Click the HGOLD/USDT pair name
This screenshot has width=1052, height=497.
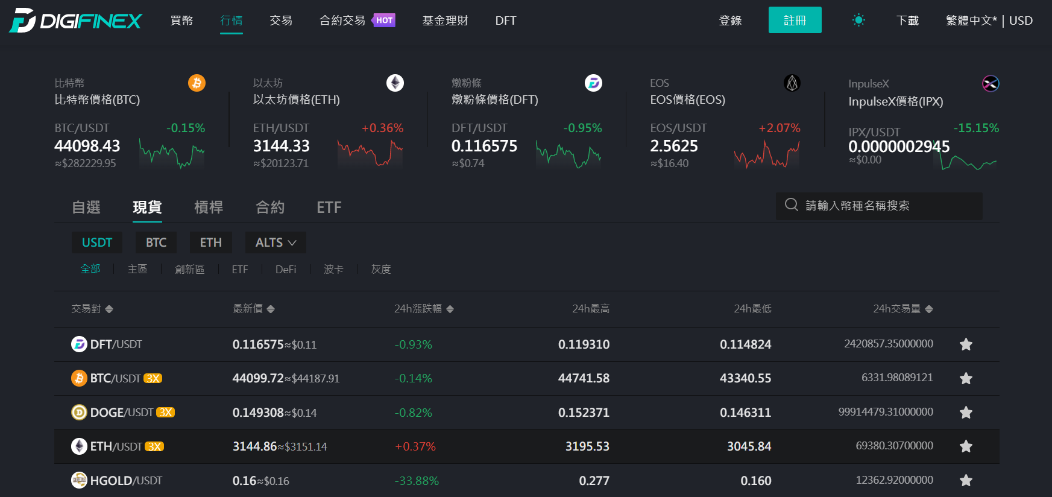point(126,481)
